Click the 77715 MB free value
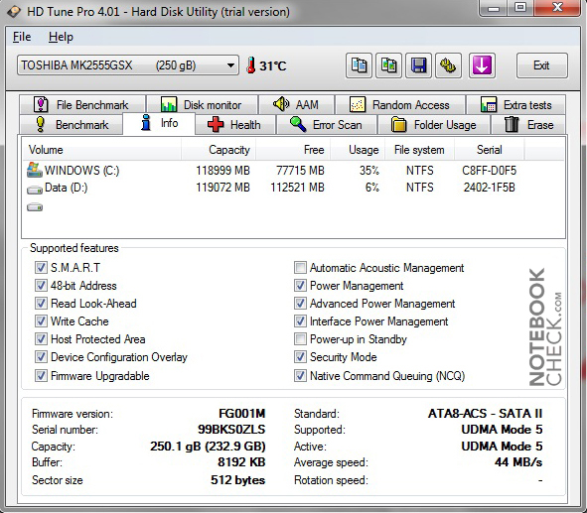587x513 pixels. point(300,171)
